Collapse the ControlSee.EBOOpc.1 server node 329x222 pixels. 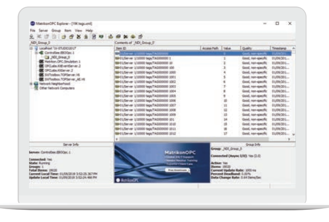point(36,53)
